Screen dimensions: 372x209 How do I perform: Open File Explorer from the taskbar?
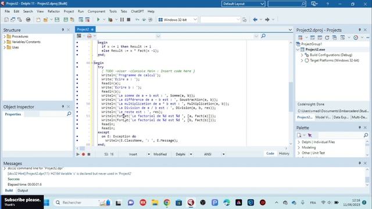[x=155, y=203]
